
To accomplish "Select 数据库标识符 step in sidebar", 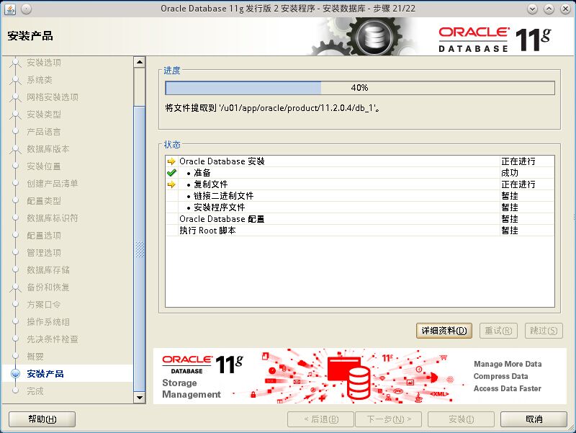I will (x=52, y=218).
